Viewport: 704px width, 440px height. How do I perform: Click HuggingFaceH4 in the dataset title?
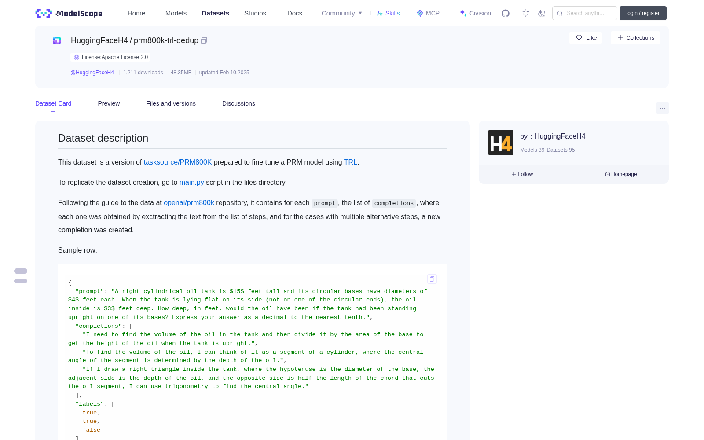(99, 40)
